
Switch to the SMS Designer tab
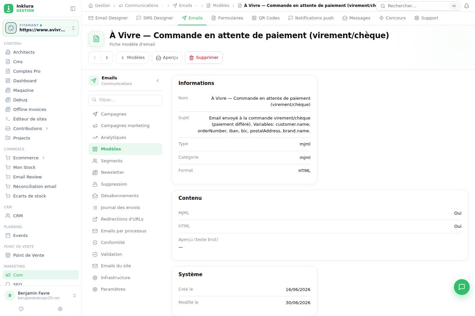click(x=155, y=18)
